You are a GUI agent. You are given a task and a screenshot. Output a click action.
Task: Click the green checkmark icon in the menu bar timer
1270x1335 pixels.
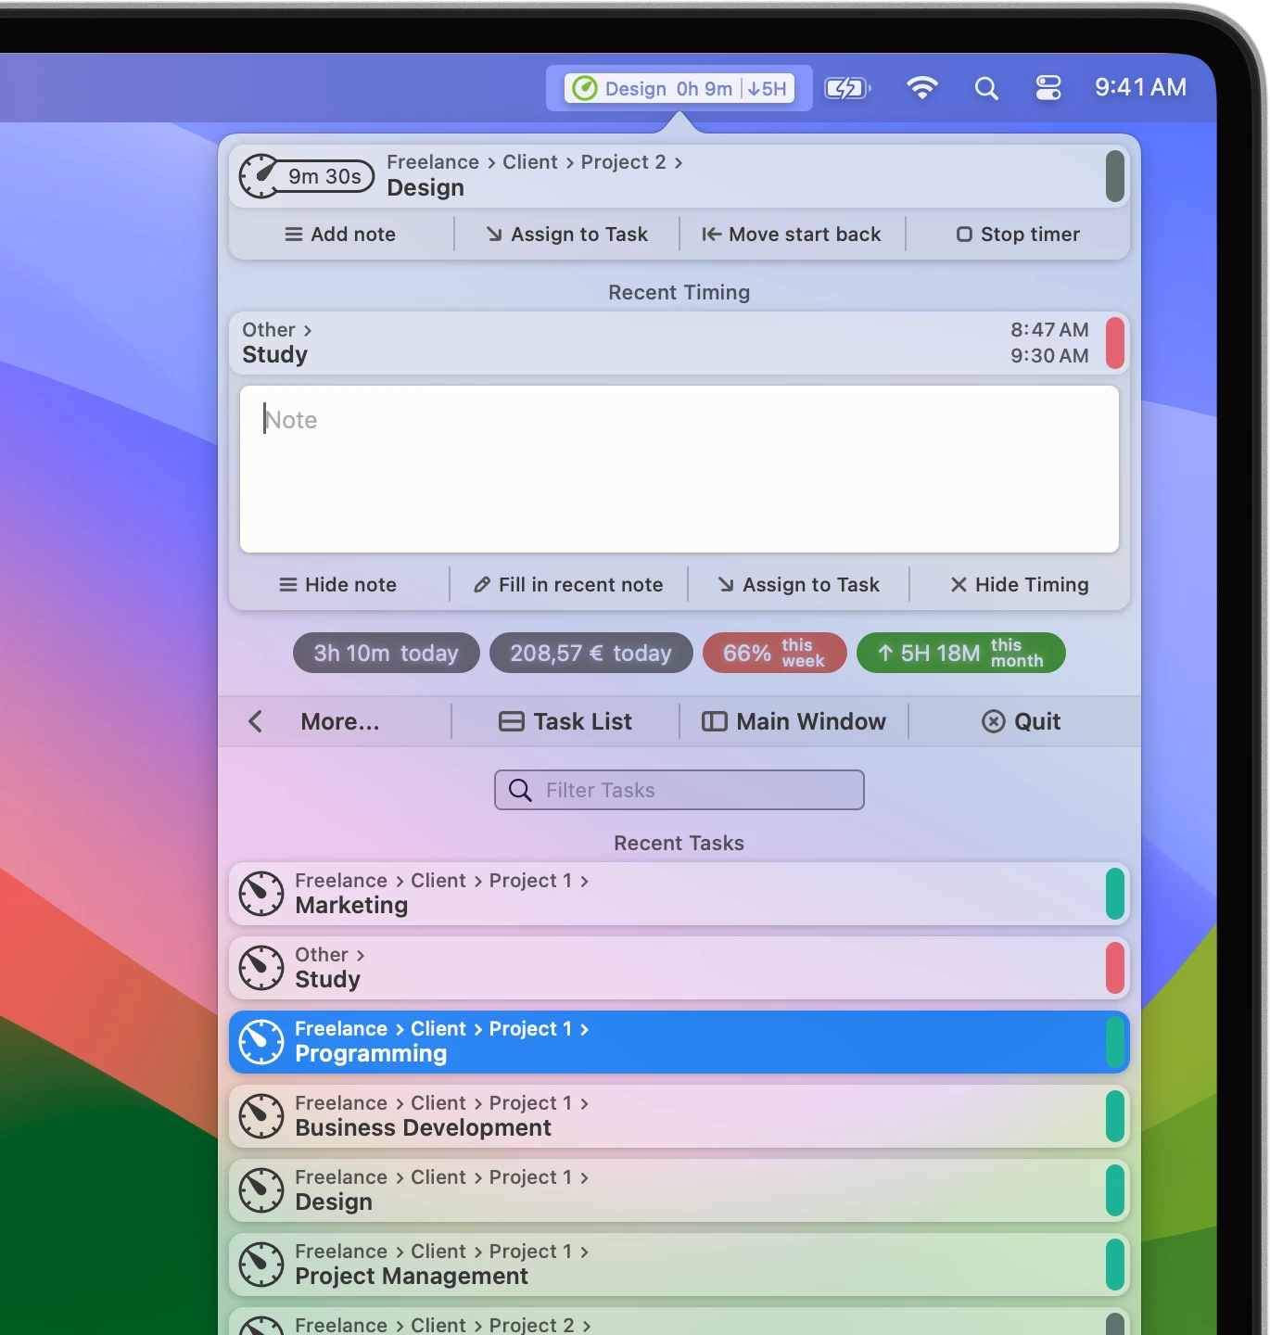587,88
